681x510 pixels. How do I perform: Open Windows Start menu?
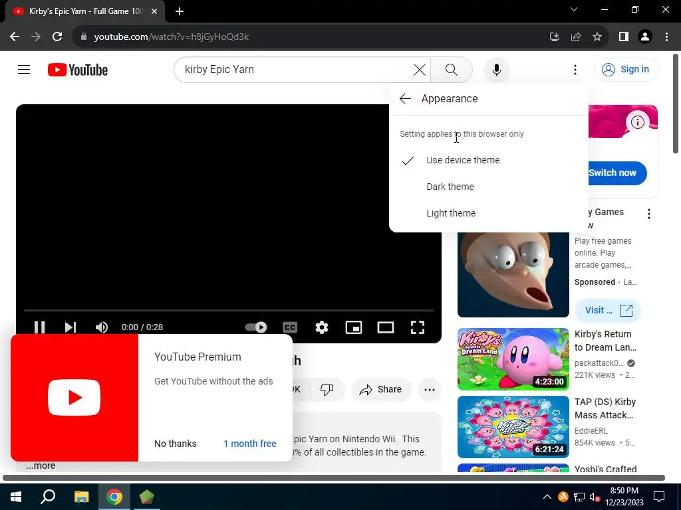[x=16, y=497]
